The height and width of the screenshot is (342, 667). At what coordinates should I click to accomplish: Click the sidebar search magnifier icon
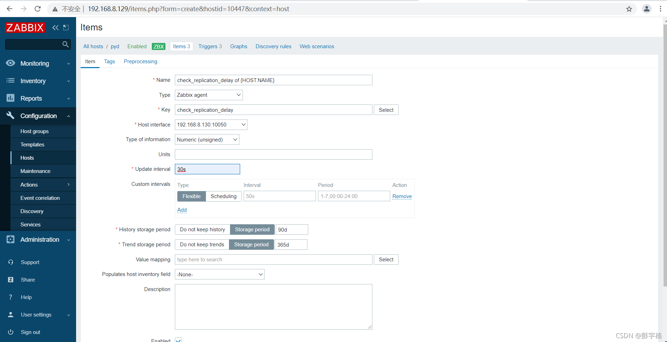coord(65,44)
